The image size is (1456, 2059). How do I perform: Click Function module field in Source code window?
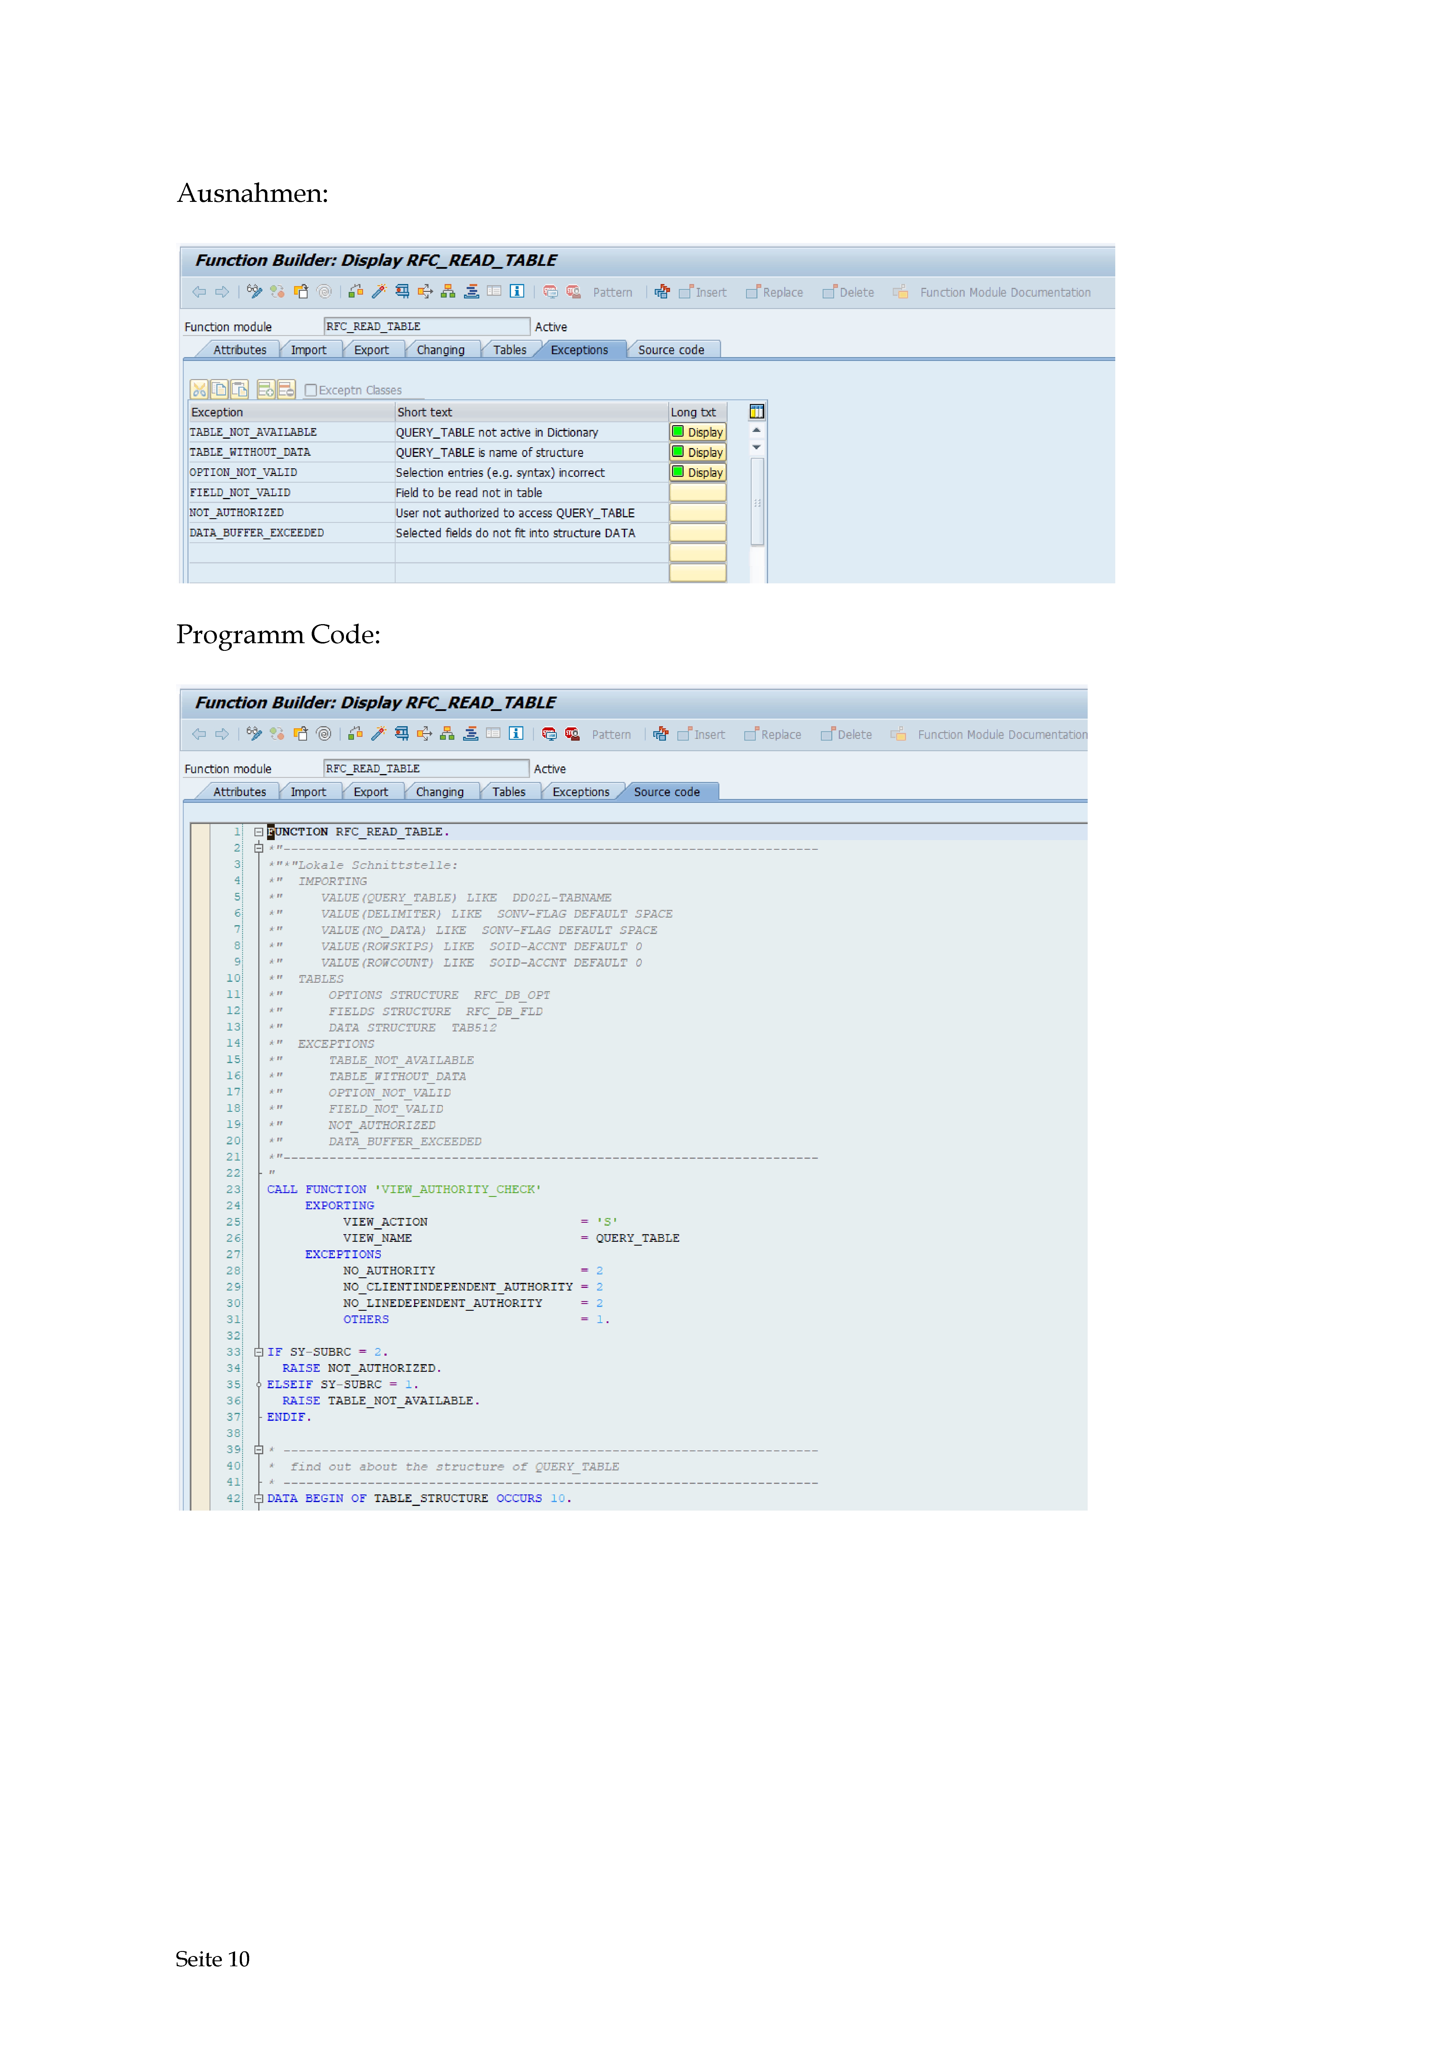(x=426, y=768)
